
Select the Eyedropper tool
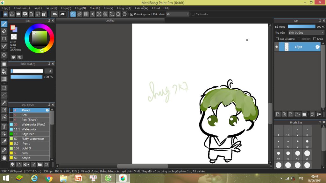pyautogui.click(x=4, y=150)
